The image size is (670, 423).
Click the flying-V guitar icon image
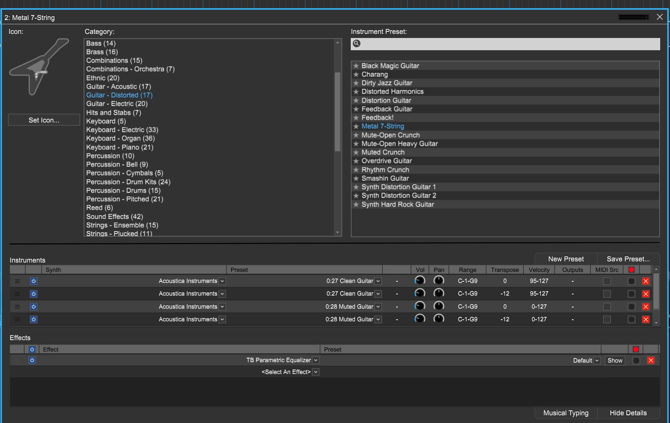click(39, 67)
